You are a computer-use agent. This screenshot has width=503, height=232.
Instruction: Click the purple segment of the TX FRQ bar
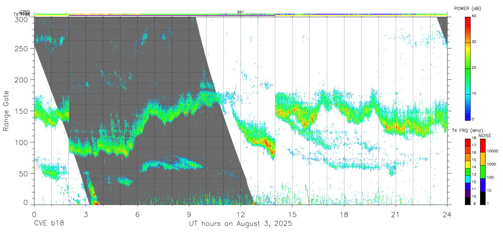click(x=467, y=194)
